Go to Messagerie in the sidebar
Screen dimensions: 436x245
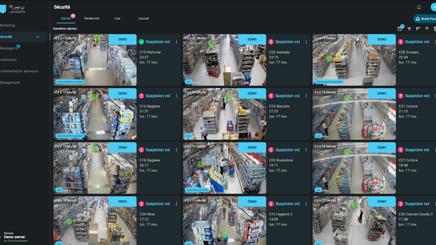(9, 48)
